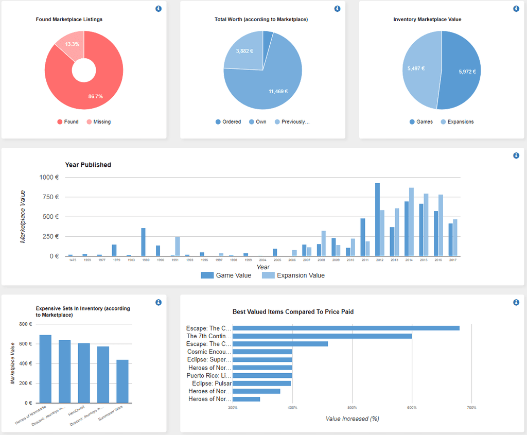Open info icon on Total Worth card
527x435 pixels.
pos(337,9)
